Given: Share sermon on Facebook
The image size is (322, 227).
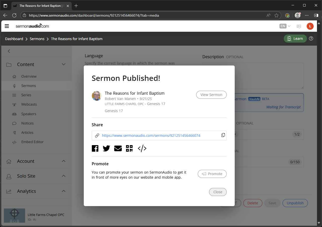Looking at the screenshot, I should pos(95,148).
